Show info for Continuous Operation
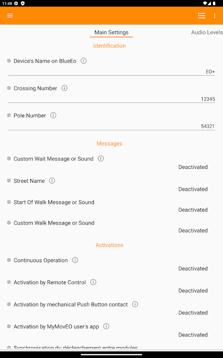Image resolution: width=223 pixels, height=358 pixels. tap(75, 260)
